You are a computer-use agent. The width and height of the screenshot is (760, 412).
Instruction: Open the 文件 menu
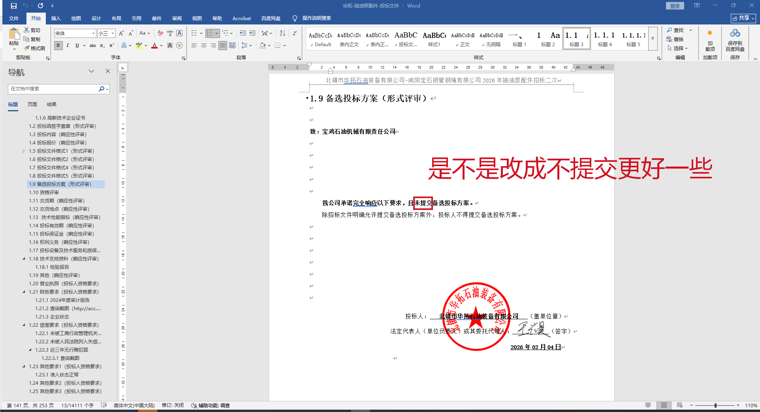pos(14,18)
